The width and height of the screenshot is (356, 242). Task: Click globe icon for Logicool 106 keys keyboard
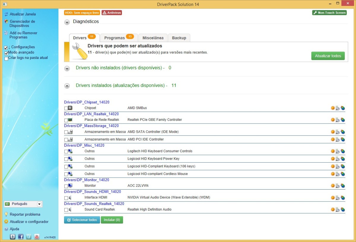tap(343, 166)
